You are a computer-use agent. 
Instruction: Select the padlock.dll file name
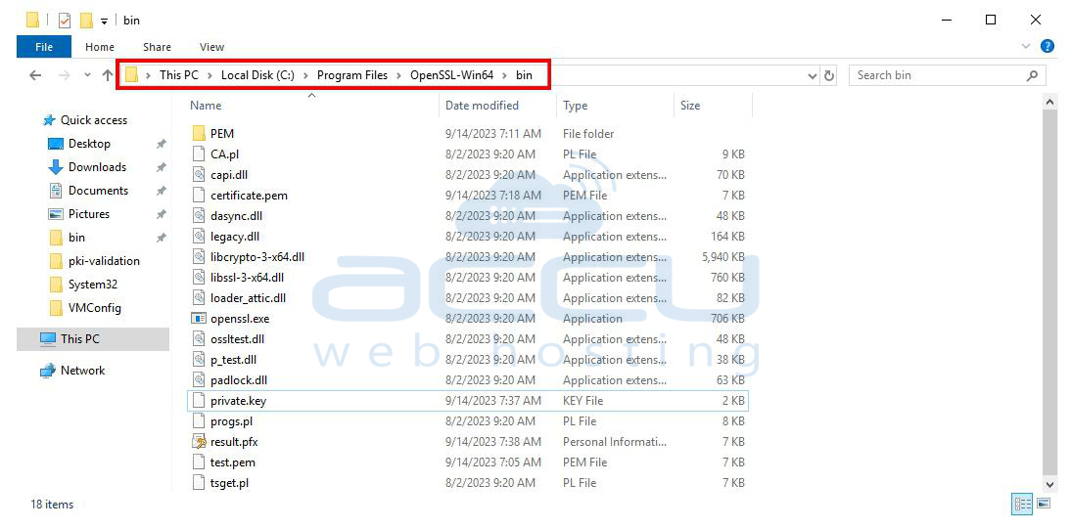point(239,380)
